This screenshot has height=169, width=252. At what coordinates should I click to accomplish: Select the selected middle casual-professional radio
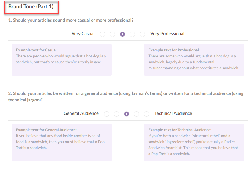pos(122,34)
